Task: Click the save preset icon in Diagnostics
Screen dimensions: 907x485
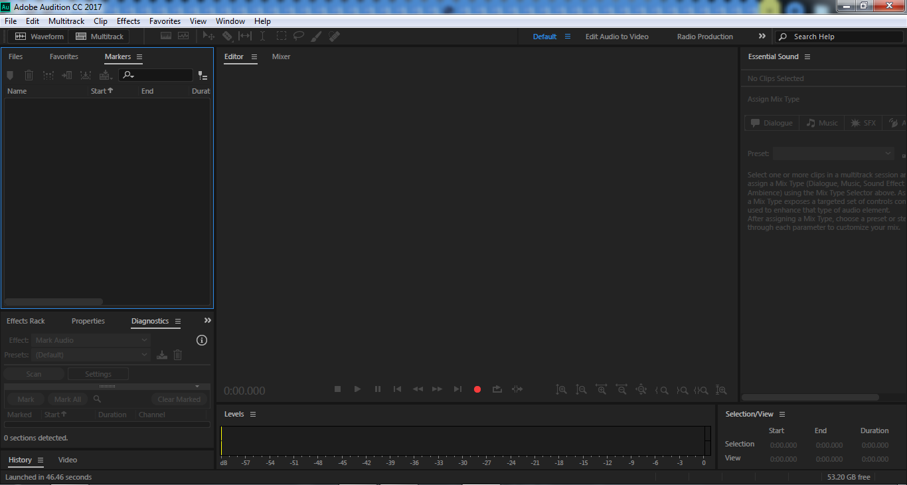Action: coord(162,355)
